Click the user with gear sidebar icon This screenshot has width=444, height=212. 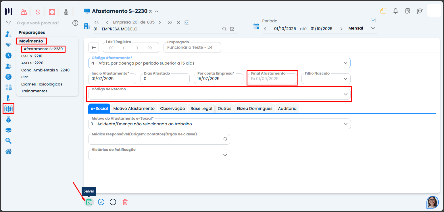(9, 34)
